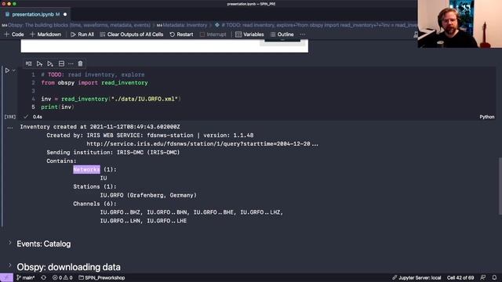Click the TODO comment on line 1
Viewport: 502px width, 282px height.
click(x=93, y=75)
